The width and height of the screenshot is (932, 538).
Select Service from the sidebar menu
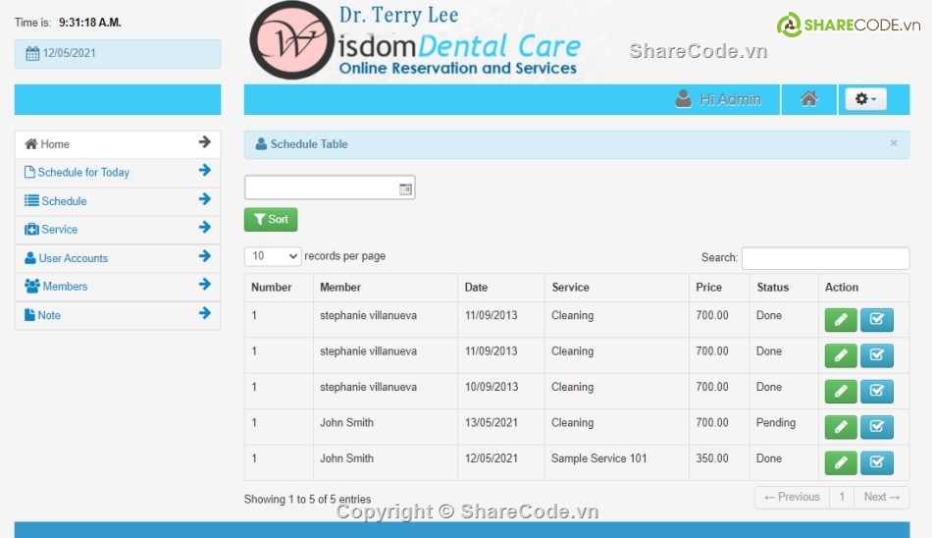click(59, 230)
